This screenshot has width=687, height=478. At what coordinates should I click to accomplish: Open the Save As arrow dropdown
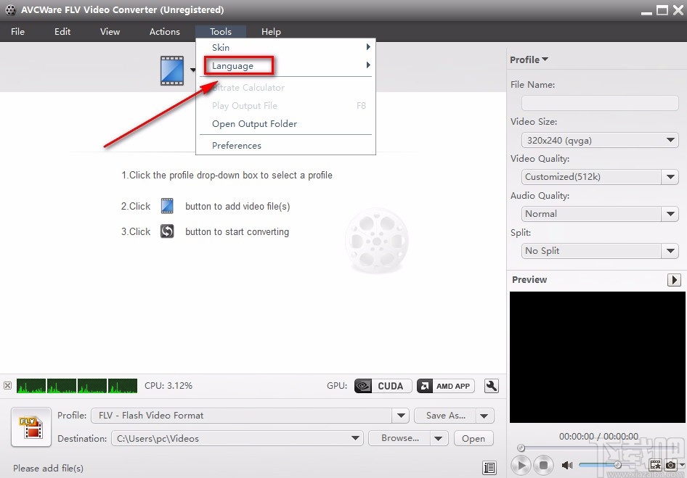click(484, 416)
